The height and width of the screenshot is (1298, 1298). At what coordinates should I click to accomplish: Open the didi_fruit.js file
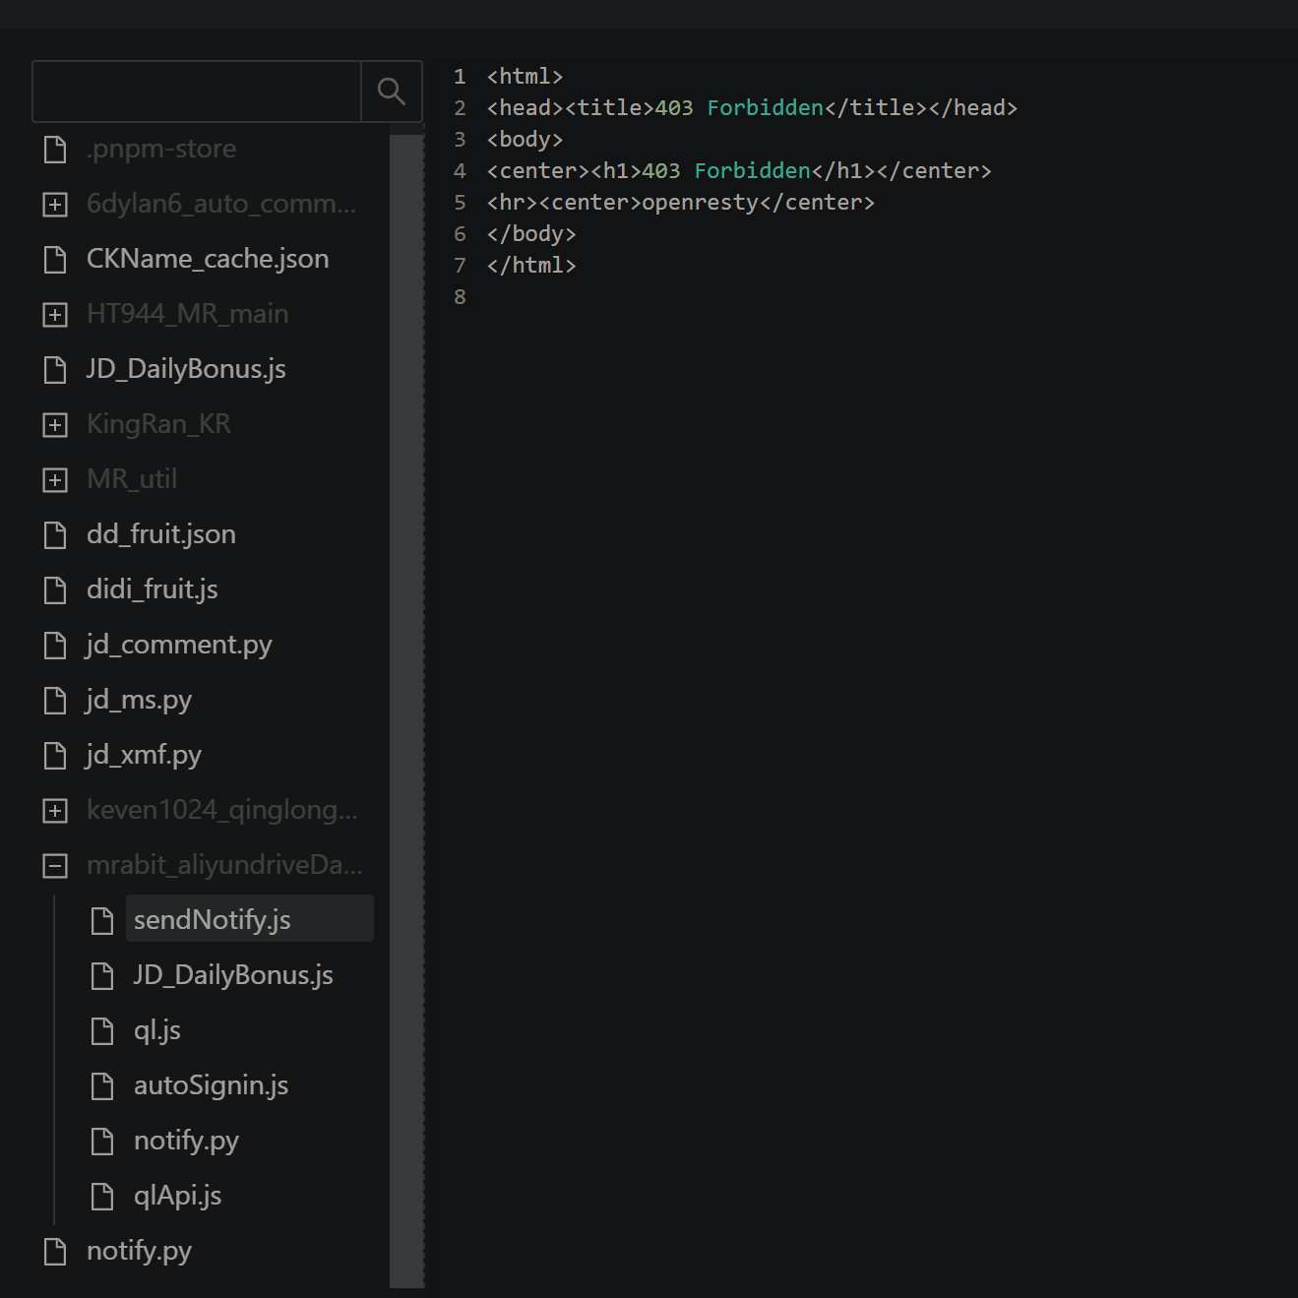pos(151,589)
